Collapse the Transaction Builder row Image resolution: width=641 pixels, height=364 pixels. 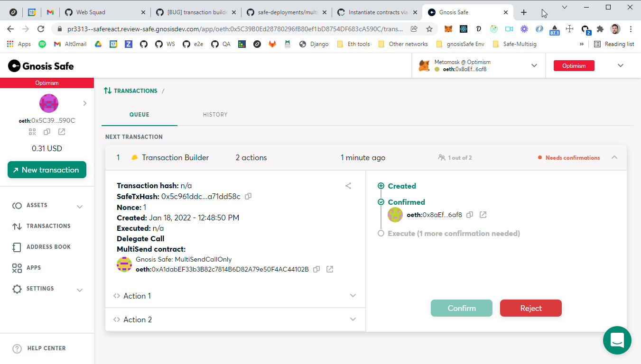[614, 157]
